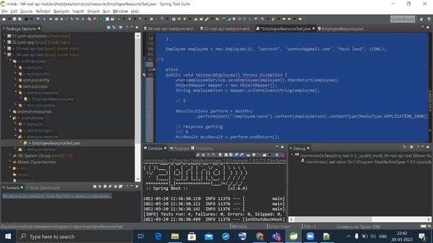The width and height of the screenshot is (433, 243).
Task: Minimize the Package Explorer view
Action: 132,27
